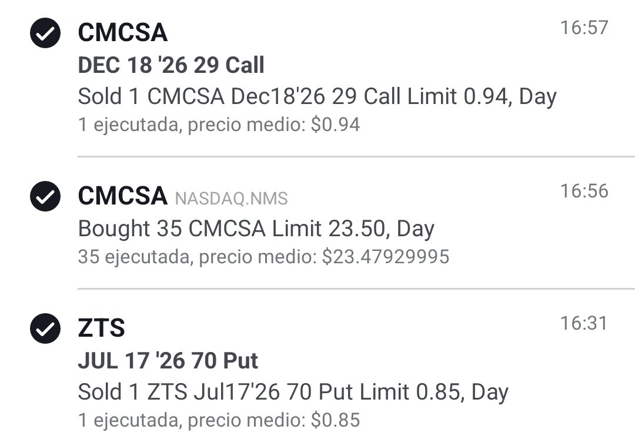Open Bought 35 CMCSA Limit 23.50 order
The width and height of the screenshot is (635, 446).
coord(256,228)
